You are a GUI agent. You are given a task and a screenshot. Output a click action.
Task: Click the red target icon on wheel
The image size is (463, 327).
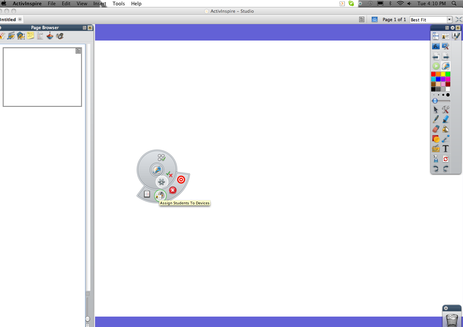pos(181,180)
